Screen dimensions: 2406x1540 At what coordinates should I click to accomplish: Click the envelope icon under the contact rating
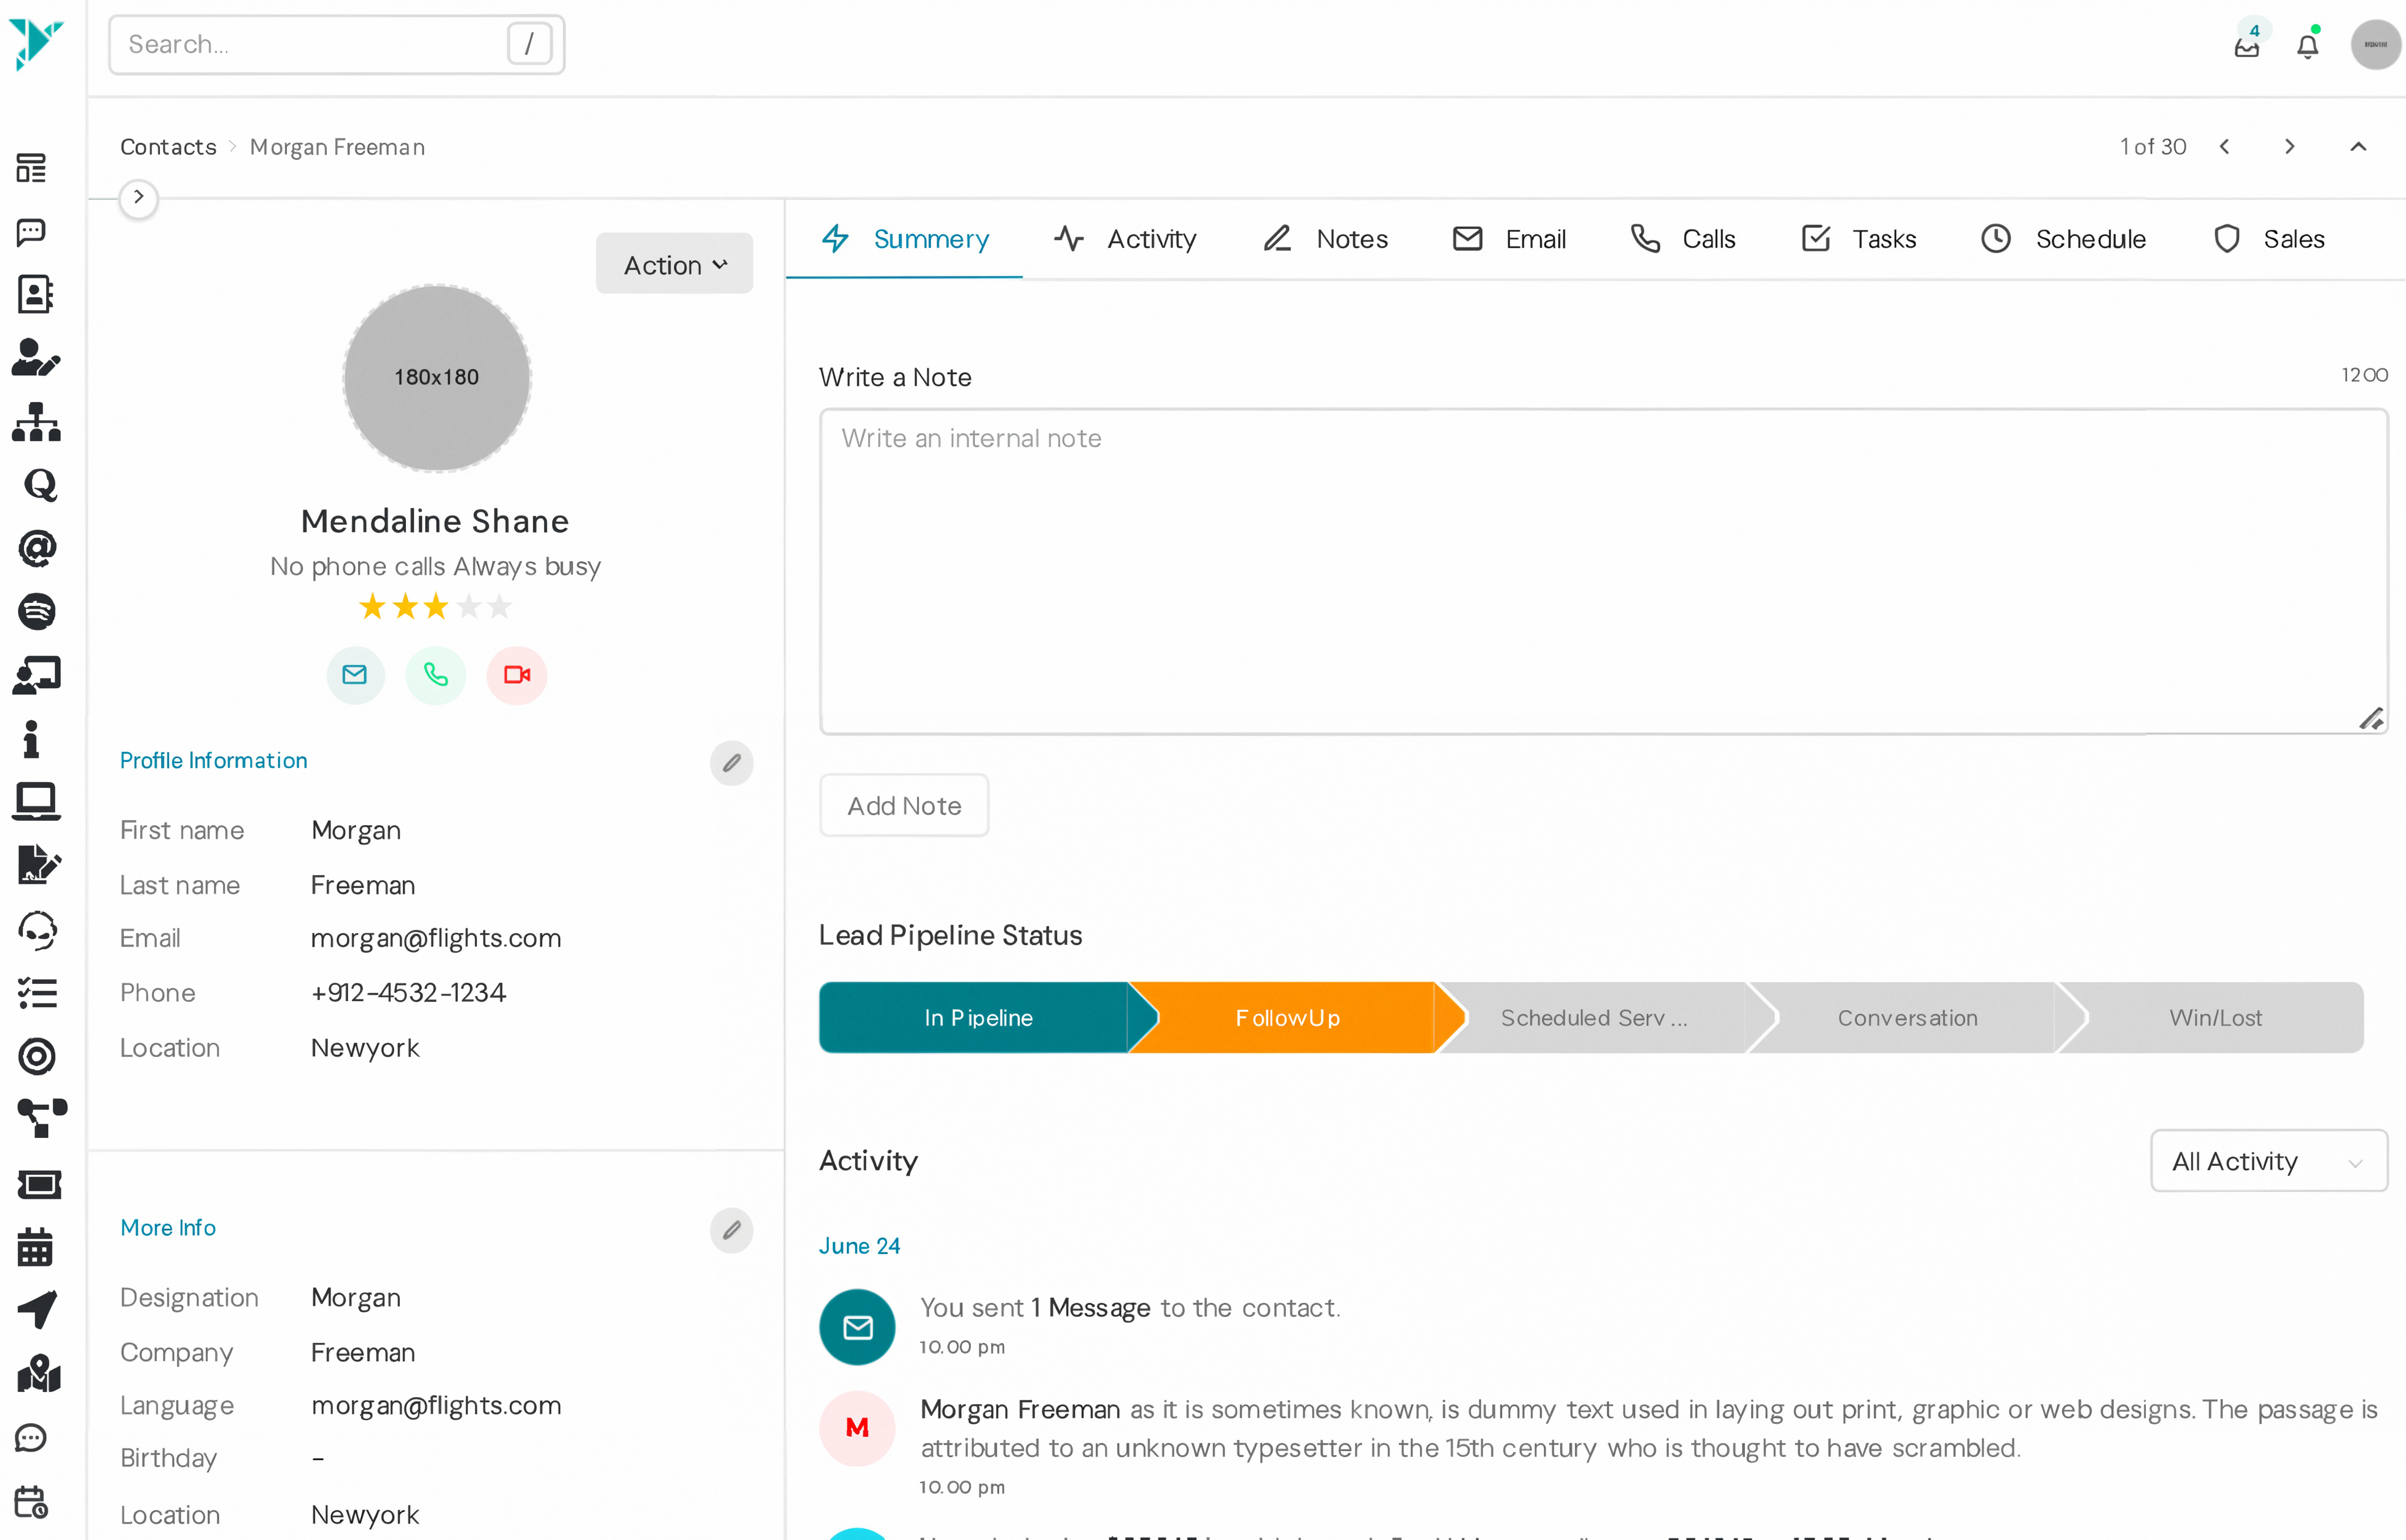point(355,675)
